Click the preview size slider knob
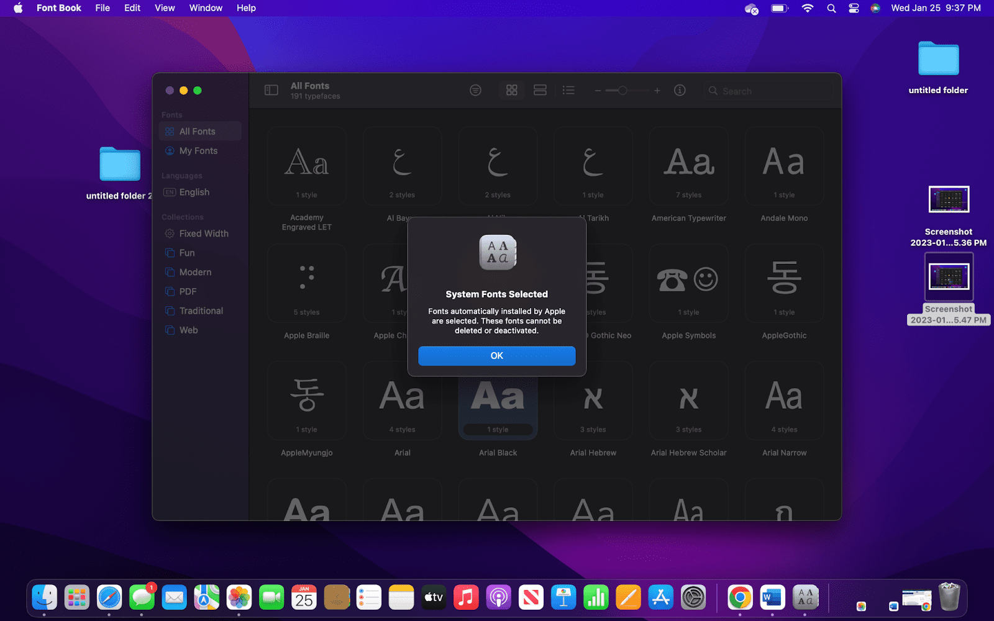 point(622,91)
